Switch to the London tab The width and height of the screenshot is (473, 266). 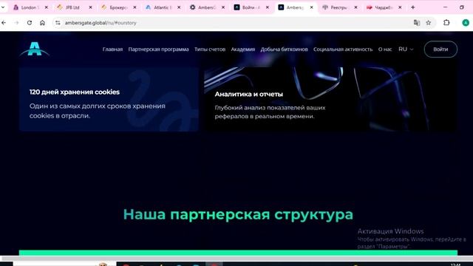tap(30, 7)
